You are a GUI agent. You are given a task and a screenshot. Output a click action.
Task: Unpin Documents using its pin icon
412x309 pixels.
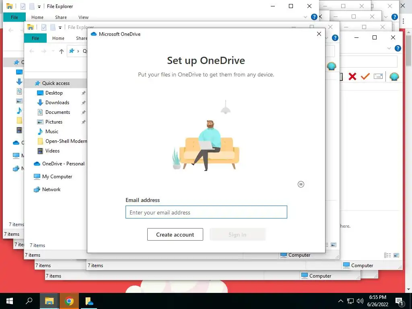pos(84,112)
